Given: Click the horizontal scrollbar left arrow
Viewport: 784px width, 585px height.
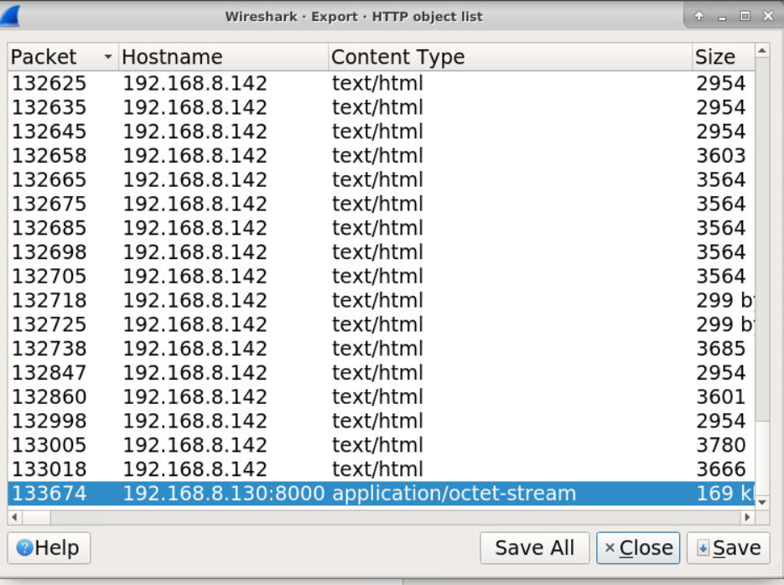Looking at the screenshot, I should pyautogui.click(x=14, y=517).
